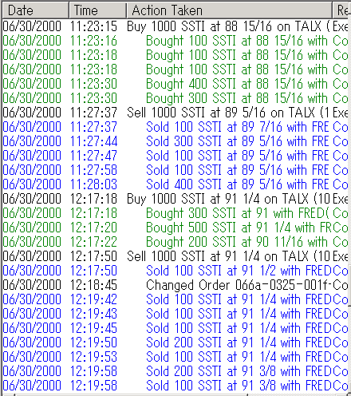351x396 pixels.
Task: Select the Sold 400 SSTI at 11:28:03 row
Action: tap(175, 184)
